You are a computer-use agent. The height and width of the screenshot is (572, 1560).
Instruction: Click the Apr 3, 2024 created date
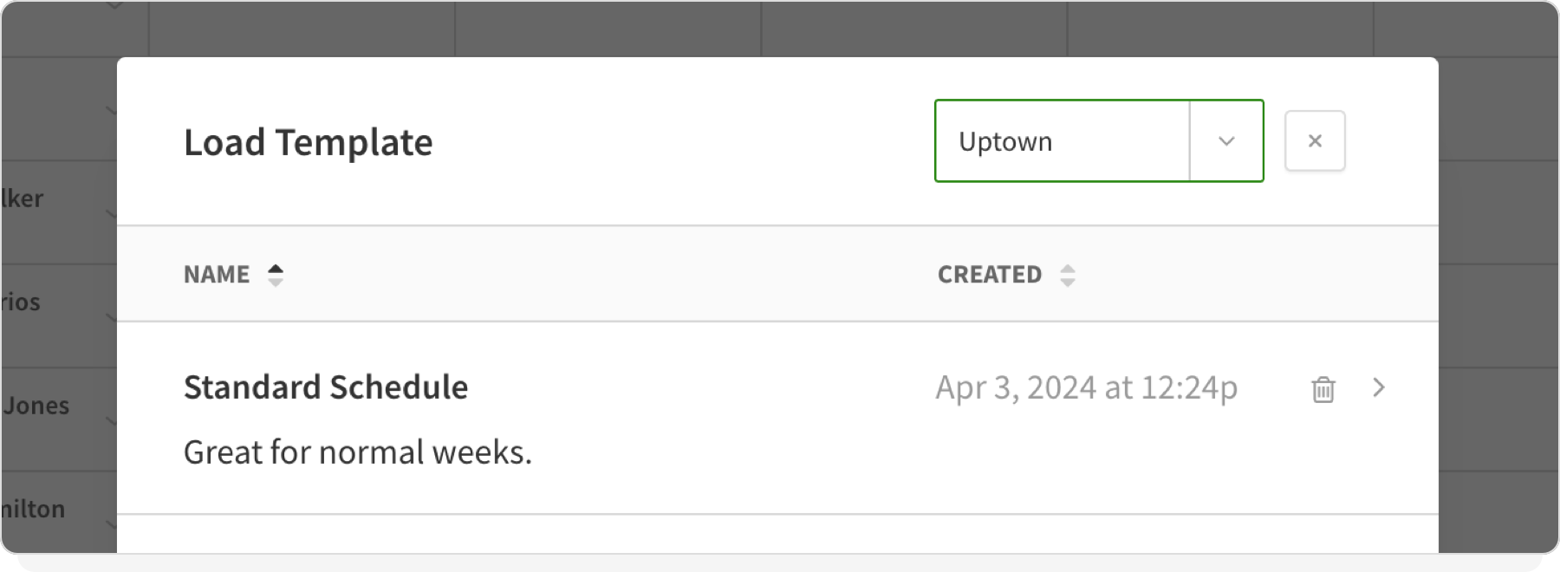(x=1086, y=387)
